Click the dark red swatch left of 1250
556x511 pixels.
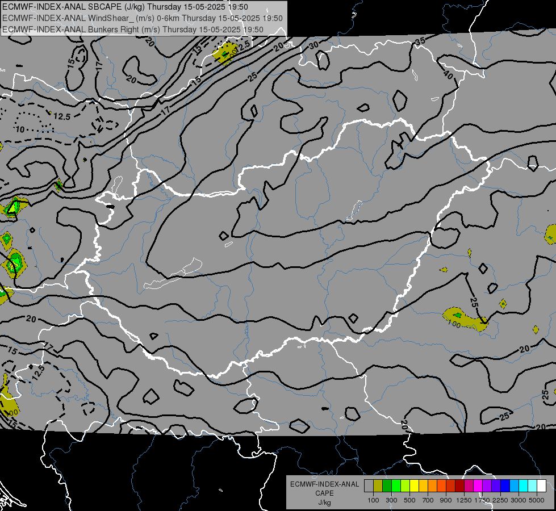tap(460, 486)
